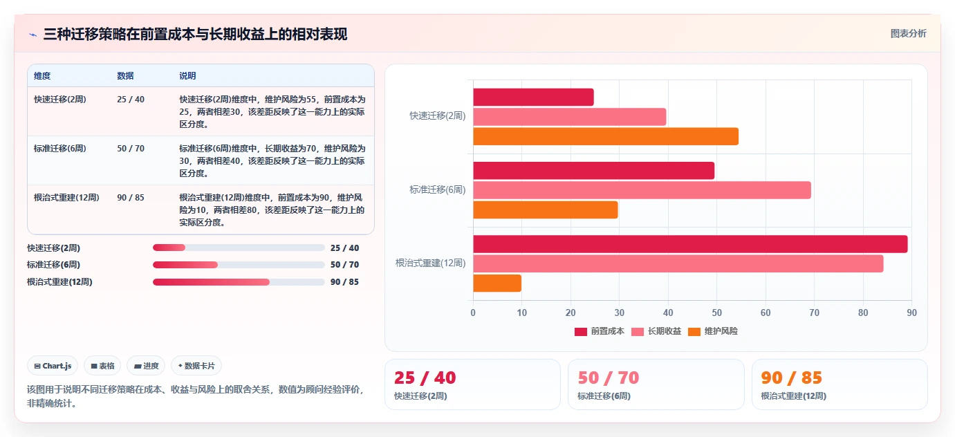Image resolution: width=955 pixels, height=437 pixels.
Task: Click table data value 50 / 70
Action: 131,148
